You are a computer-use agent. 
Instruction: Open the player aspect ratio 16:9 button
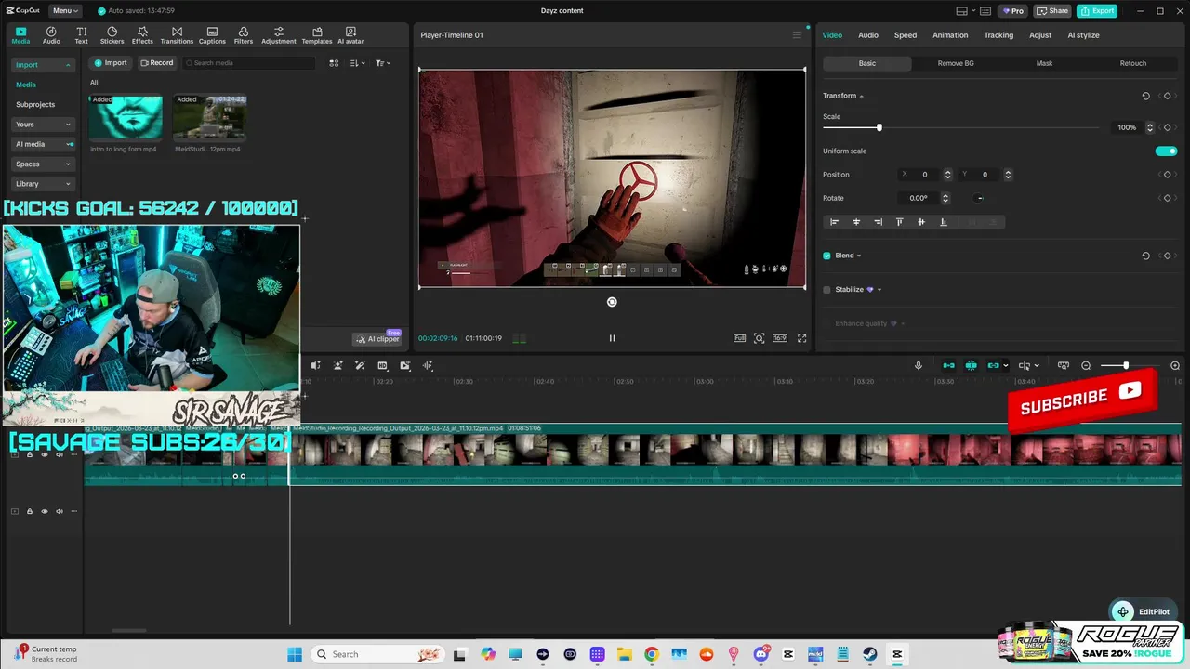click(x=780, y=338)
